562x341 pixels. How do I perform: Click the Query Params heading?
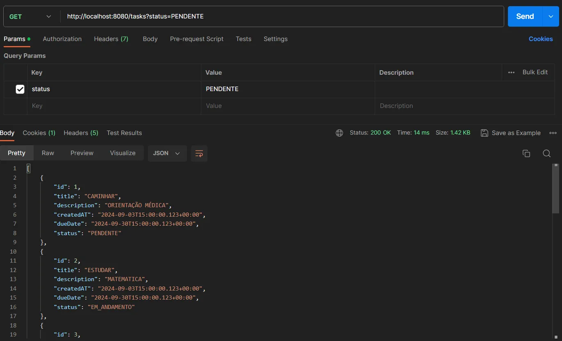(25, 56)
